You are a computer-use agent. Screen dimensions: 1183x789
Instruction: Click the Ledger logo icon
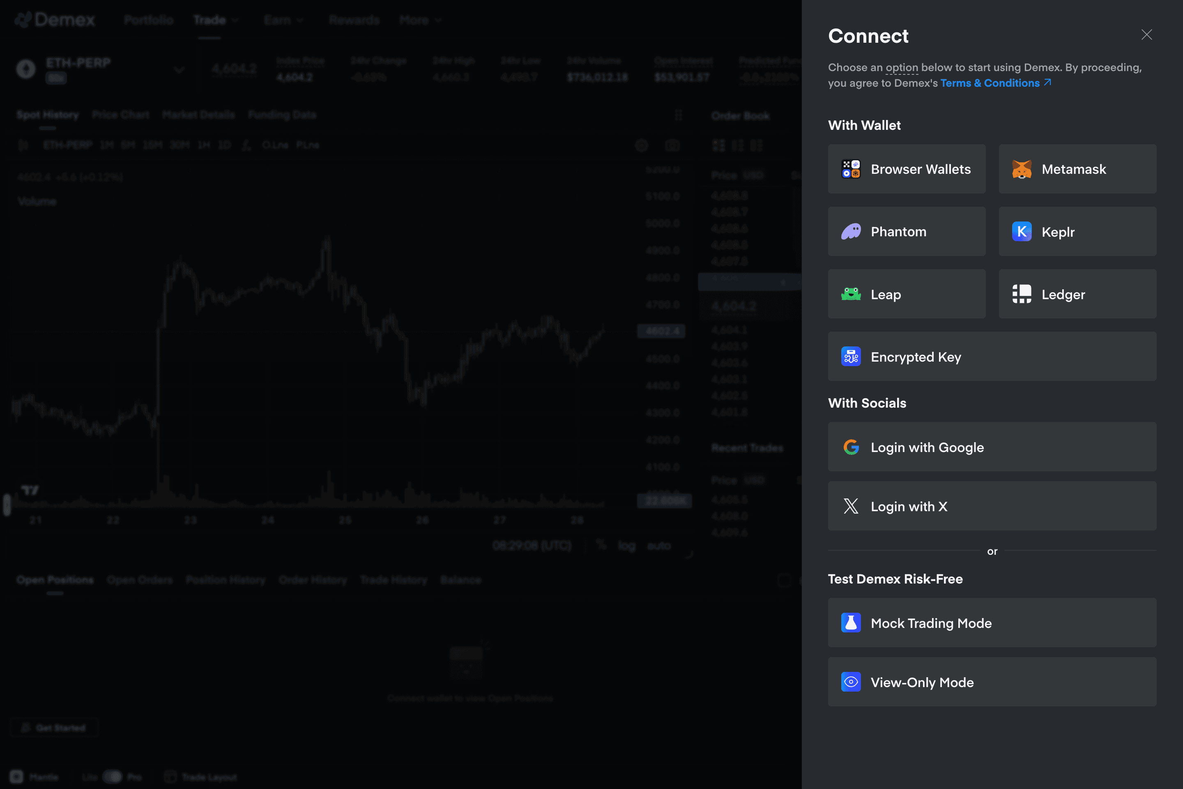(1022, 294)
